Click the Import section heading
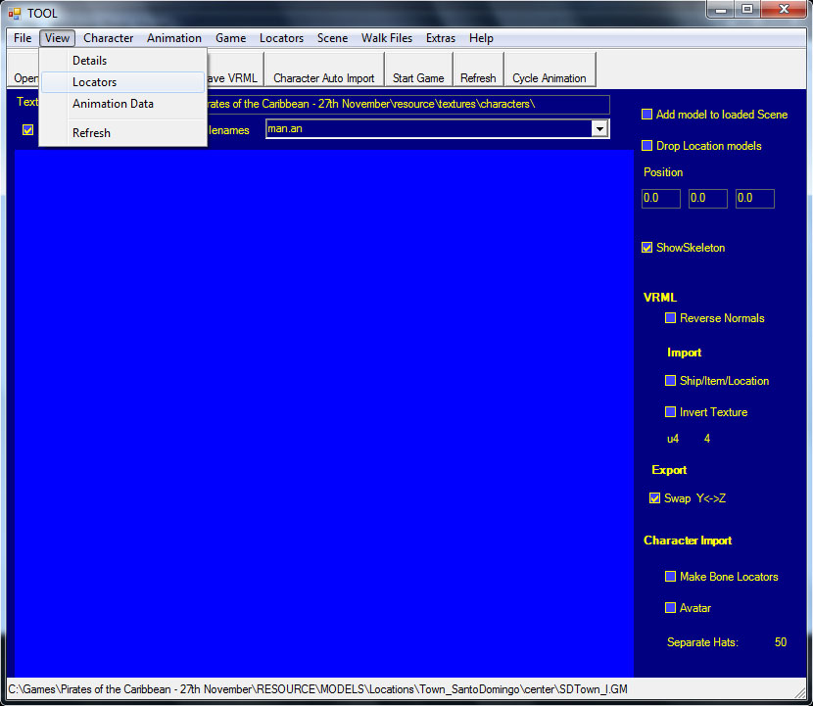The height and width of the screenshot is (706, 813). point(684,353)
